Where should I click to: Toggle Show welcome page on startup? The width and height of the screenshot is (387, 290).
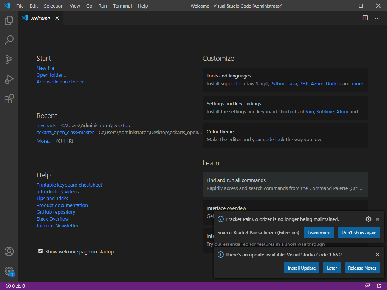(40, 251)
